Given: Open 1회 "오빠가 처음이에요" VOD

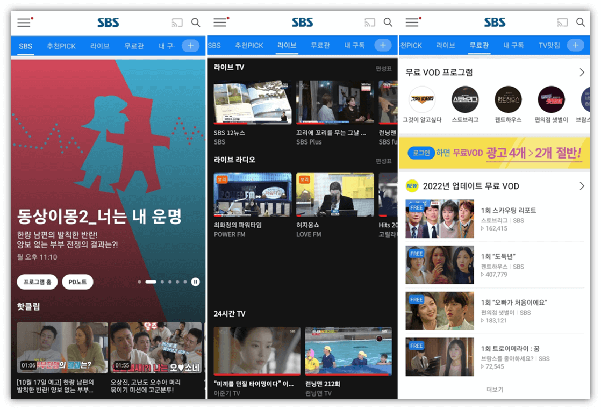Looking at the screenshot, I should [495, 311].
